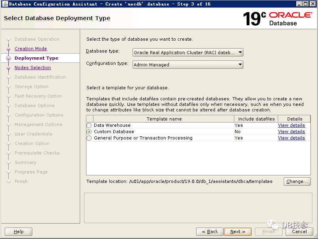Screen dimensions: 318x239
Task: Open View details for Data Warehouse
Action: tap(291, 125)
